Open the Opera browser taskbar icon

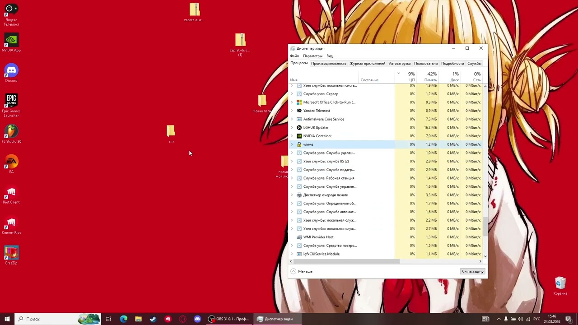point(182,319)
